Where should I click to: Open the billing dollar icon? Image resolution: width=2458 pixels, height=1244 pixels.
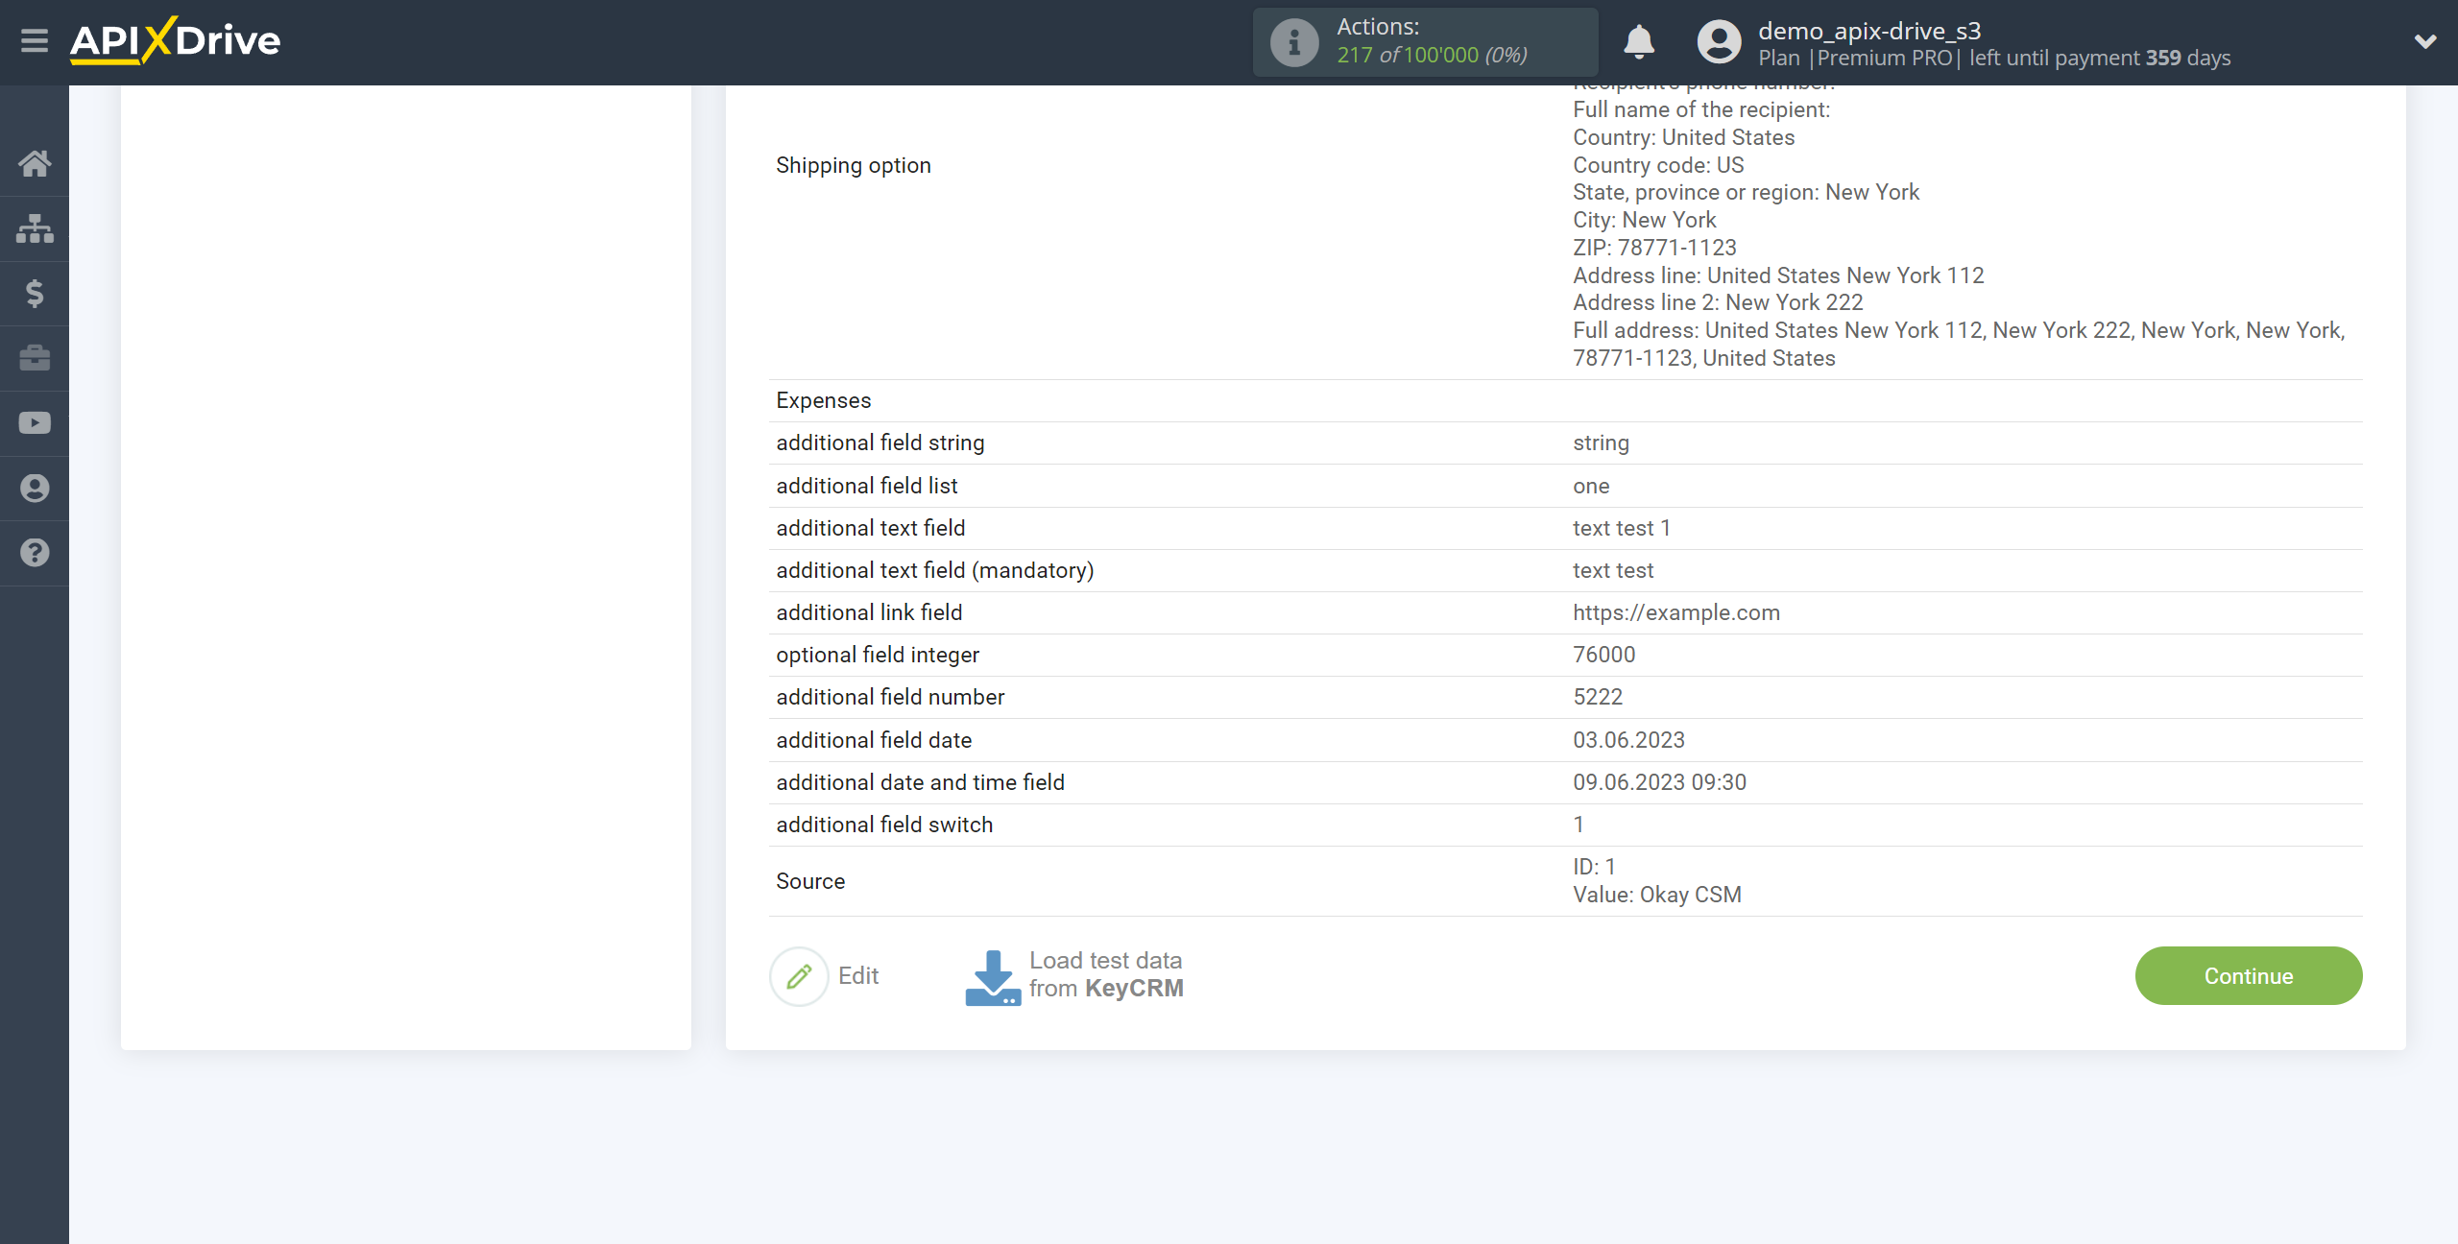(x=35, y=293)
